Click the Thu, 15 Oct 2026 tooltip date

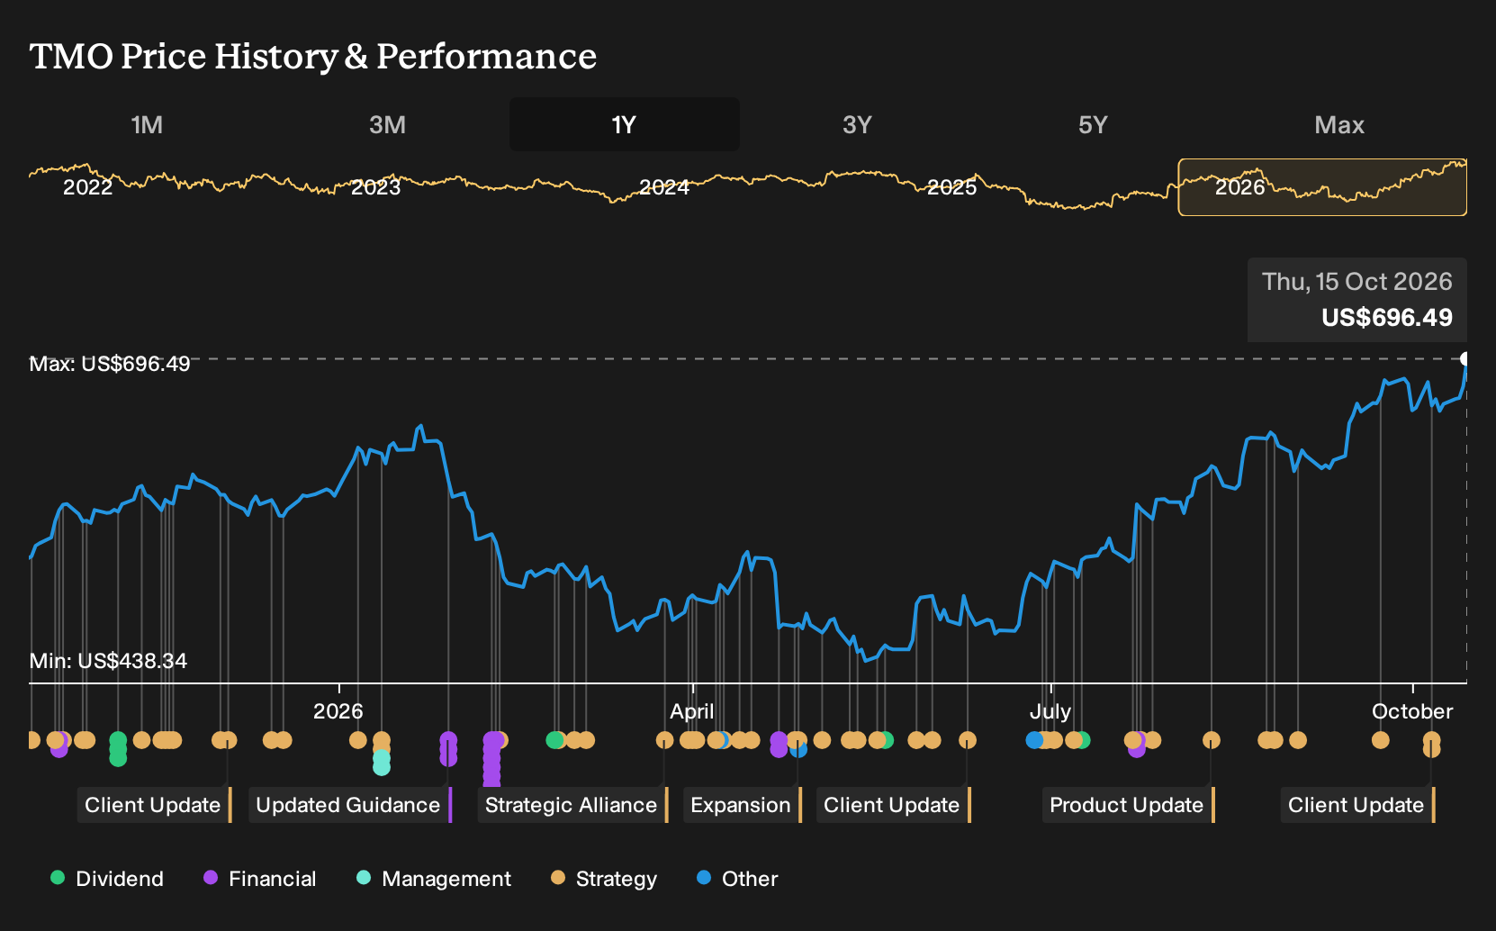(x=1356, y=282)
